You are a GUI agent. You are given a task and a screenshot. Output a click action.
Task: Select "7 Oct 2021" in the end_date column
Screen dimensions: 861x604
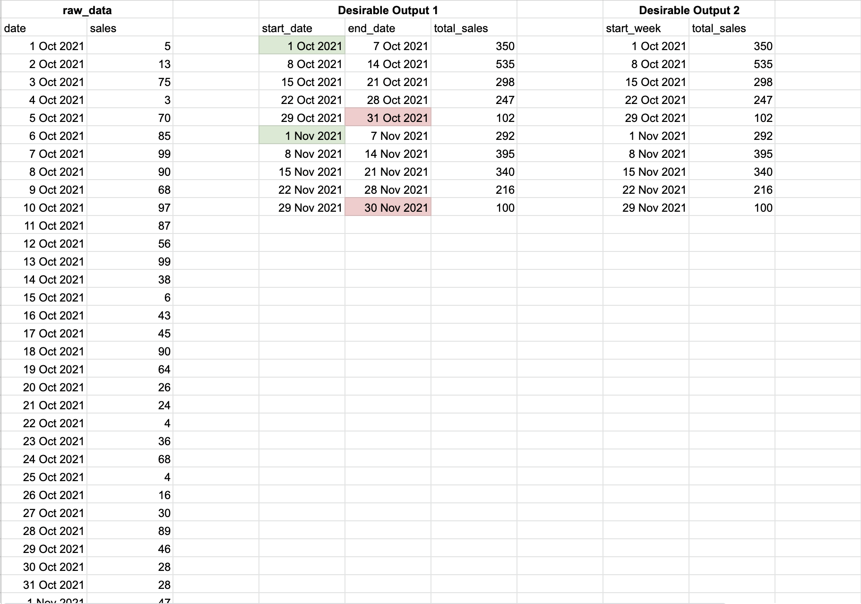tap(388, 46)
